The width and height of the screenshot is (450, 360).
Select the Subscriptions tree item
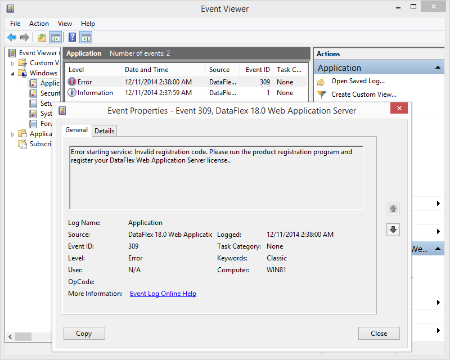pos(35,144)
